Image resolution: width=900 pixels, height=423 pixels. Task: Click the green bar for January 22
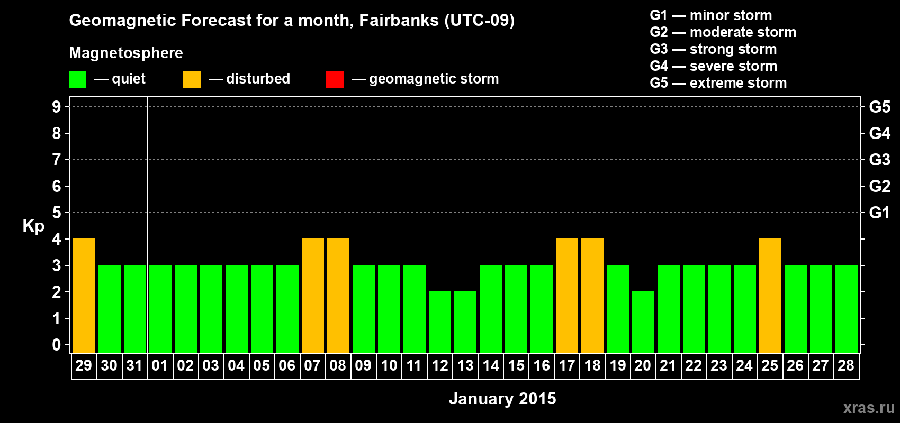(694, 309)
